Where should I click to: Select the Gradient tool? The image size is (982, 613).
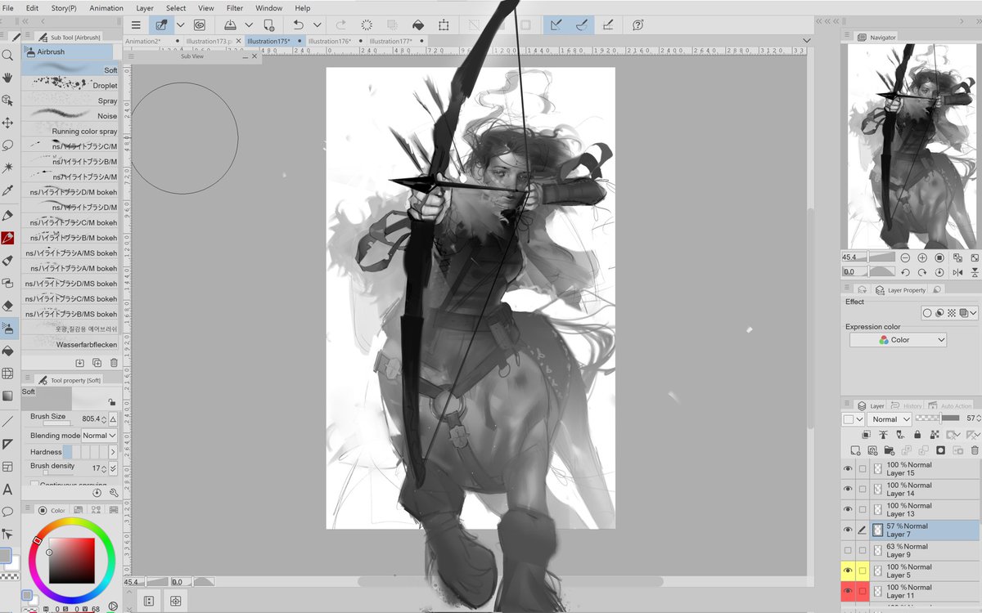coord(7,396)
